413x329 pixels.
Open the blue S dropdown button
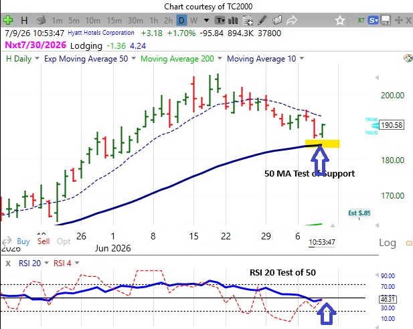pos(374,20)
